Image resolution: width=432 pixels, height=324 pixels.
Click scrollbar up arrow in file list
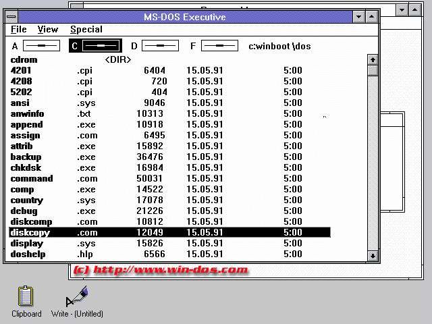pyautogui.click(x=373, y=60)
